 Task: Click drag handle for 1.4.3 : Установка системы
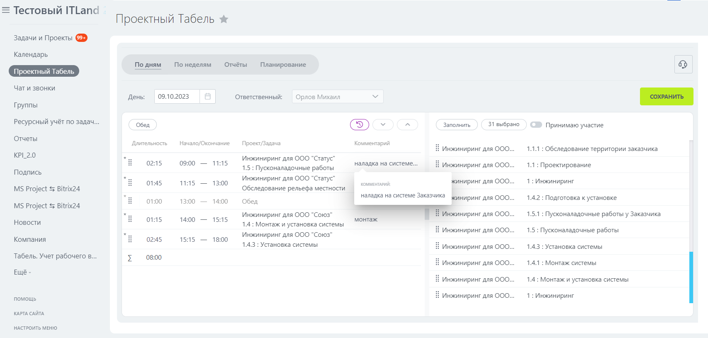click(x=437, y=246)
